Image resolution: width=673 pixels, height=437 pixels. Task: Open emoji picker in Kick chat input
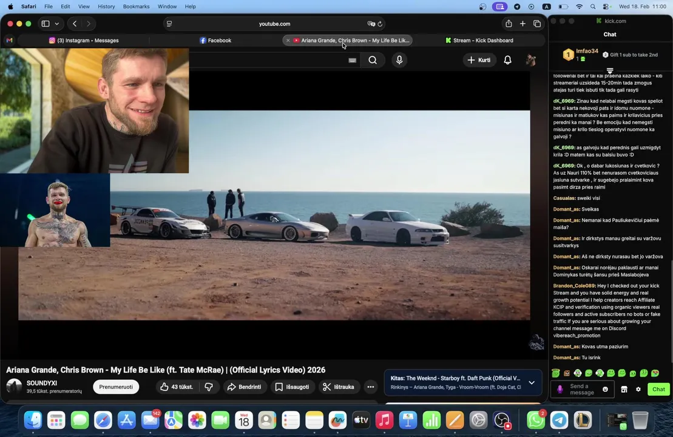click(605, 389)
